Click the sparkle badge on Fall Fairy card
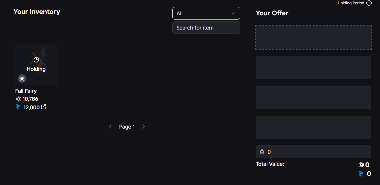 coord(22,79)
